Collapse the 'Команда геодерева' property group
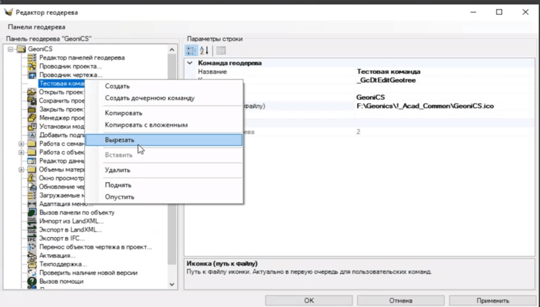The image size is (540, 307). (x=190, y=63)
